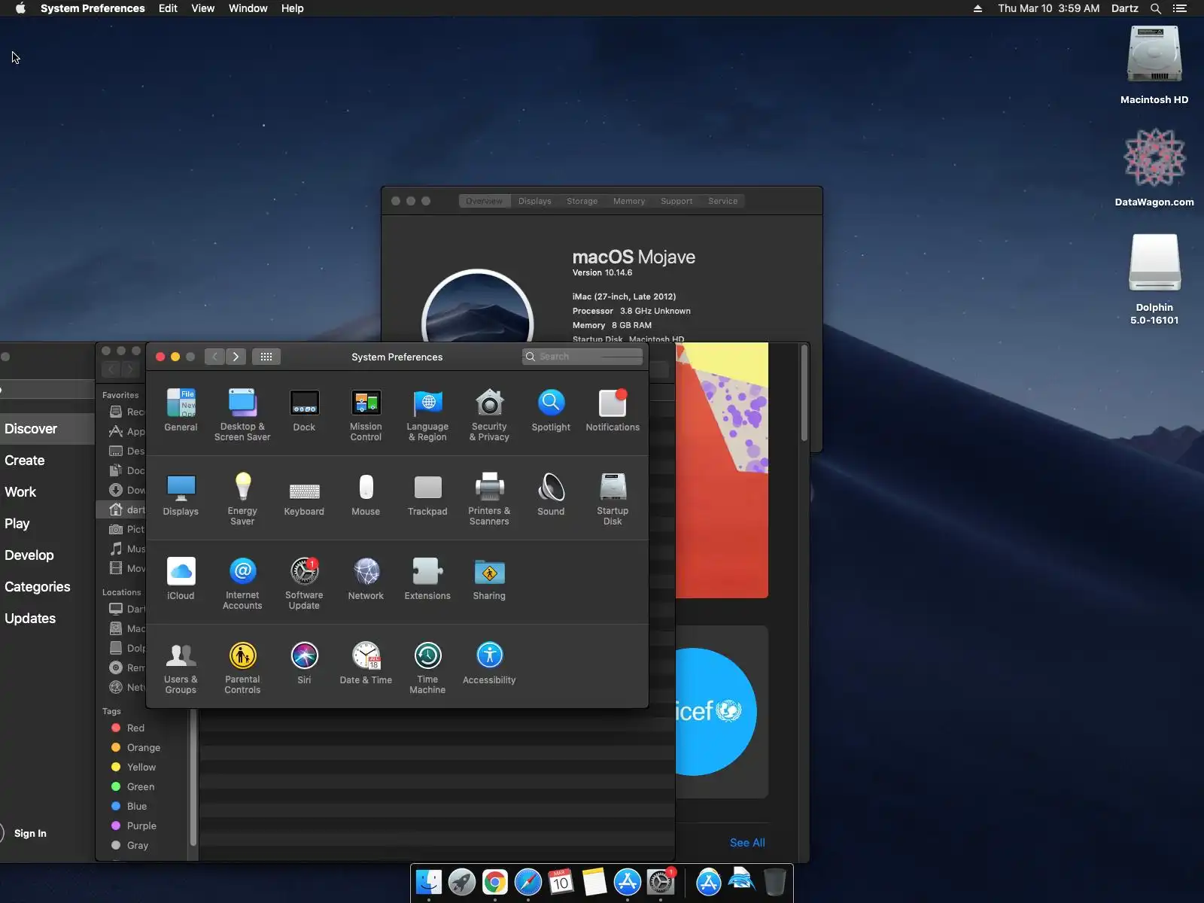The height and width of the screenshot is (903, 1204).
Task: Open Printers & Scanners preferences
Action: pos(489,499)
